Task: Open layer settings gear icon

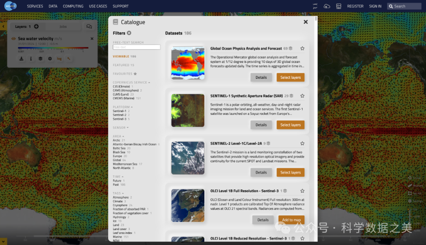Action: (x=50, y=59)
